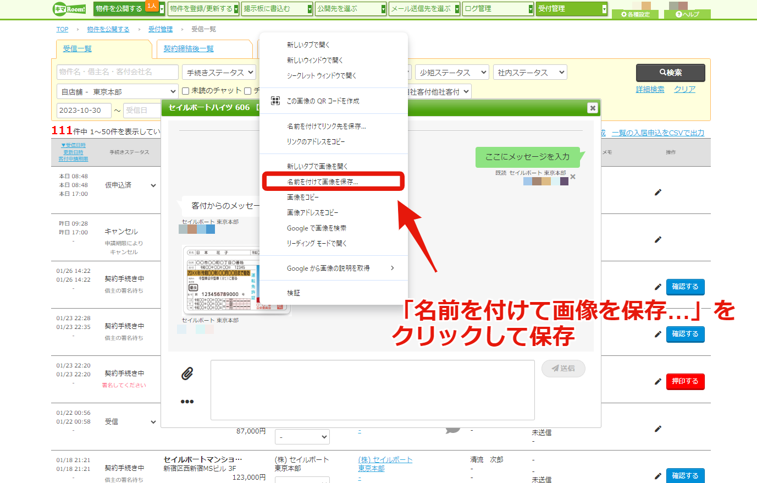This screenshot has height=483, width=757.
Task: Expand 仮申込済 status dropdown in first row
Action: [x=153, y=185]
